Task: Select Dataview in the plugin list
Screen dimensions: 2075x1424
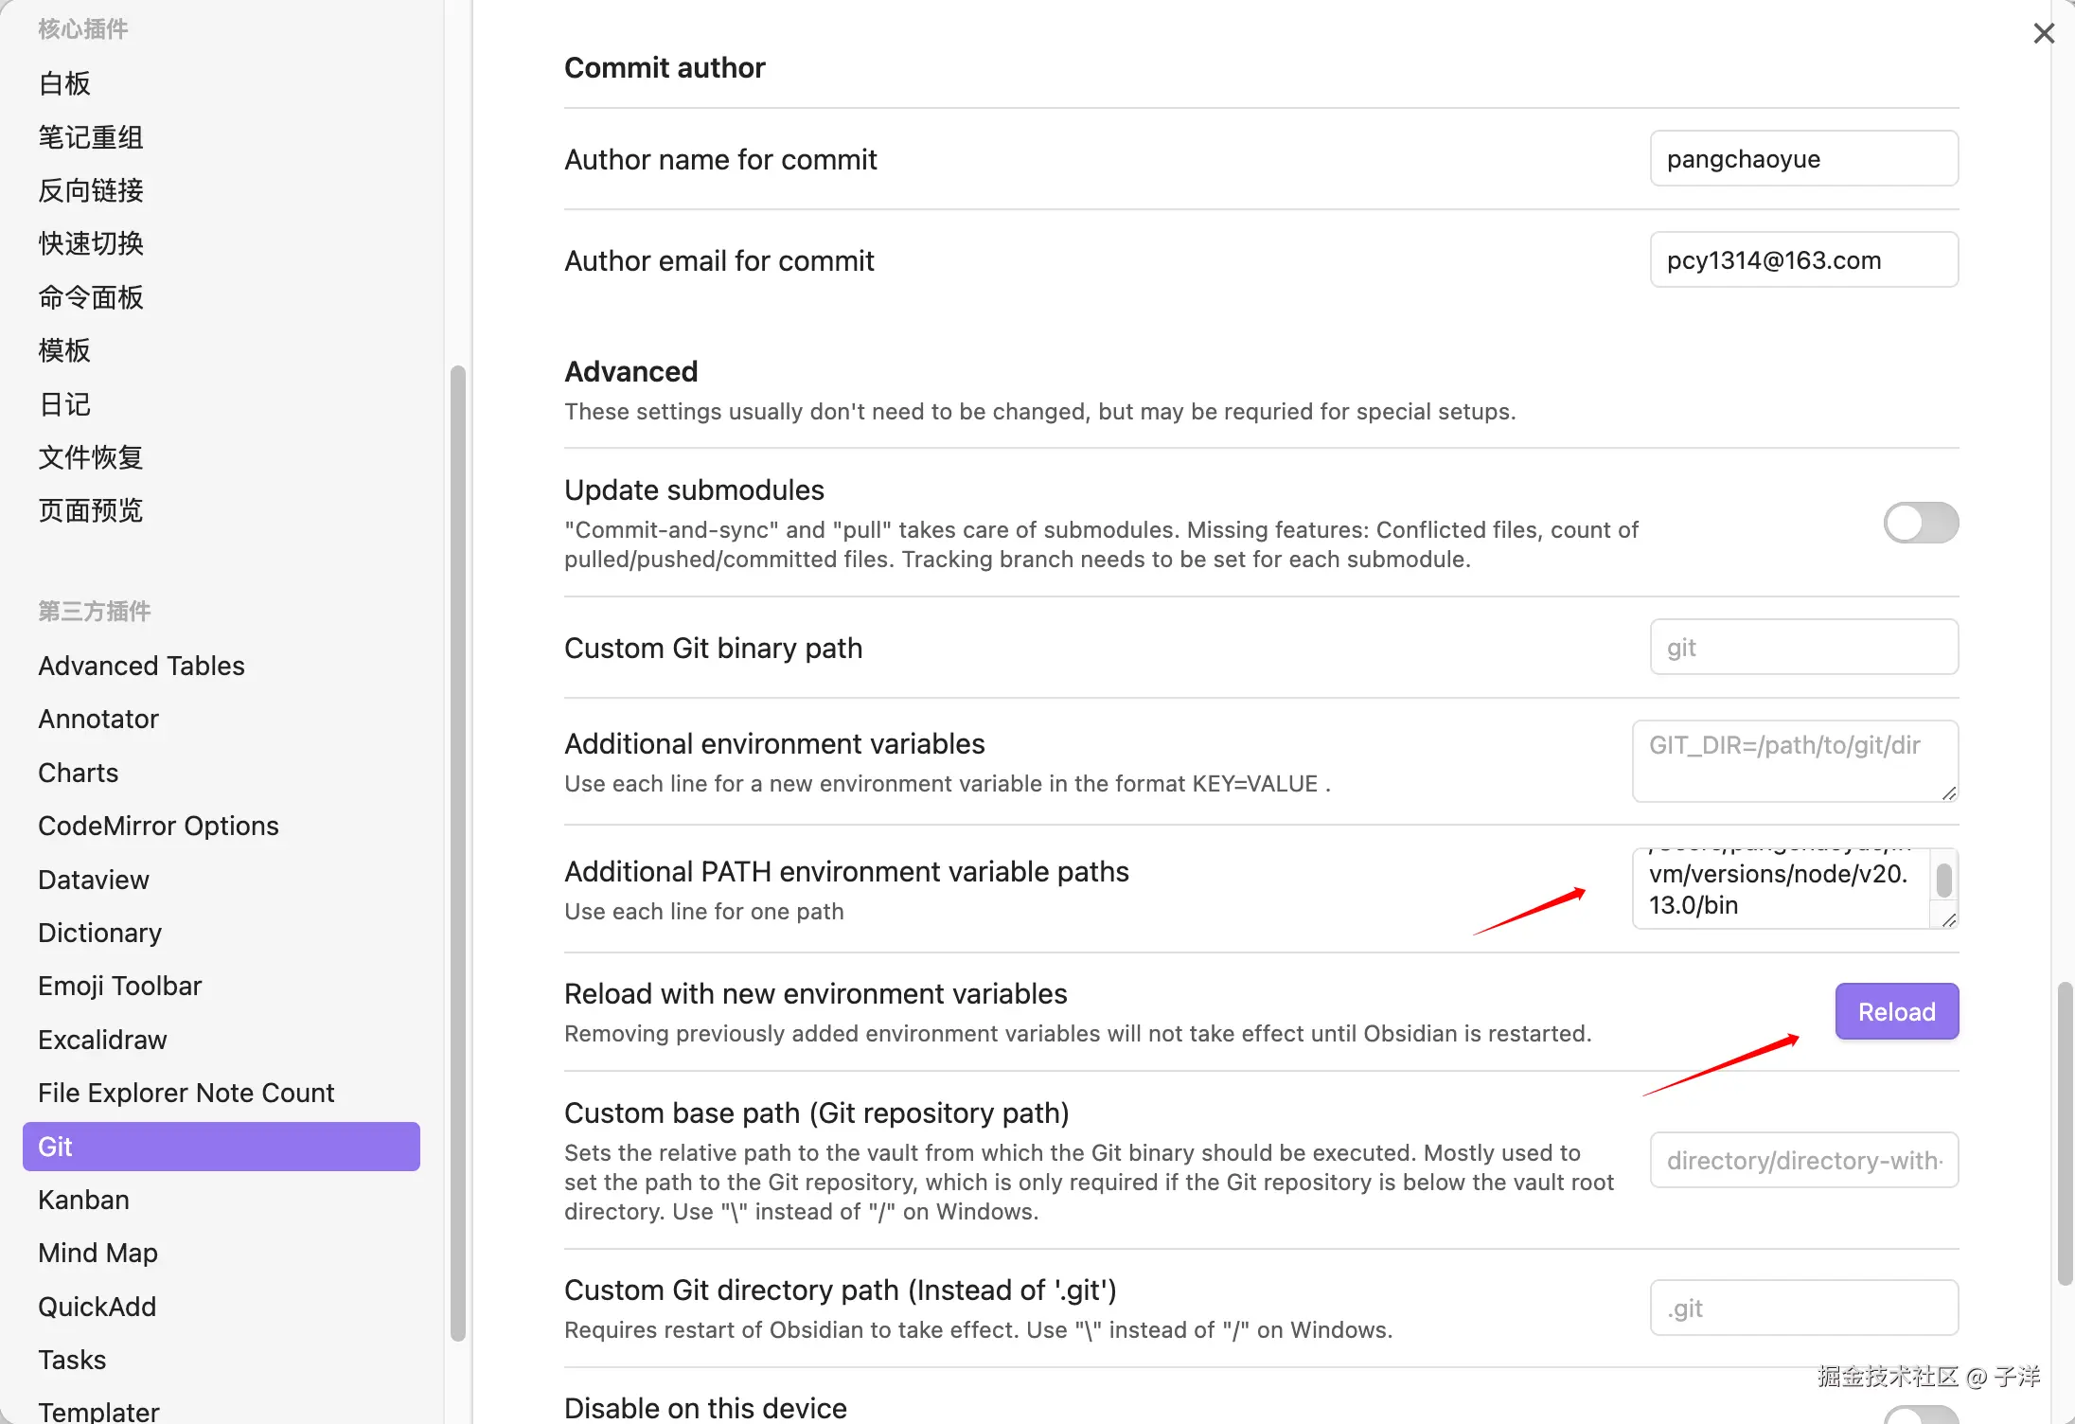Action: tap(94, 880)
